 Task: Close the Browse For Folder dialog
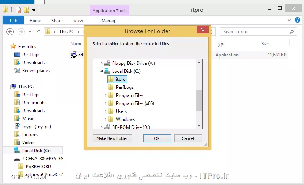coord(203,29)
